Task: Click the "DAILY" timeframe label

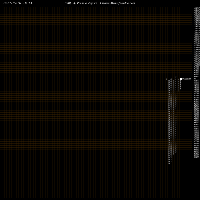Action: pyautogui.click(x=28, y=3)
